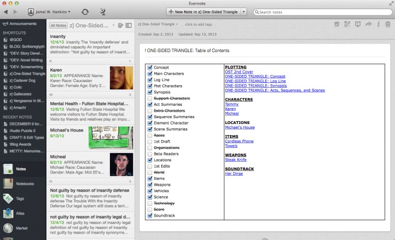395x240 pixels.
Task: Select the Karen note thumbnail
Action: [x=121, y=78]
